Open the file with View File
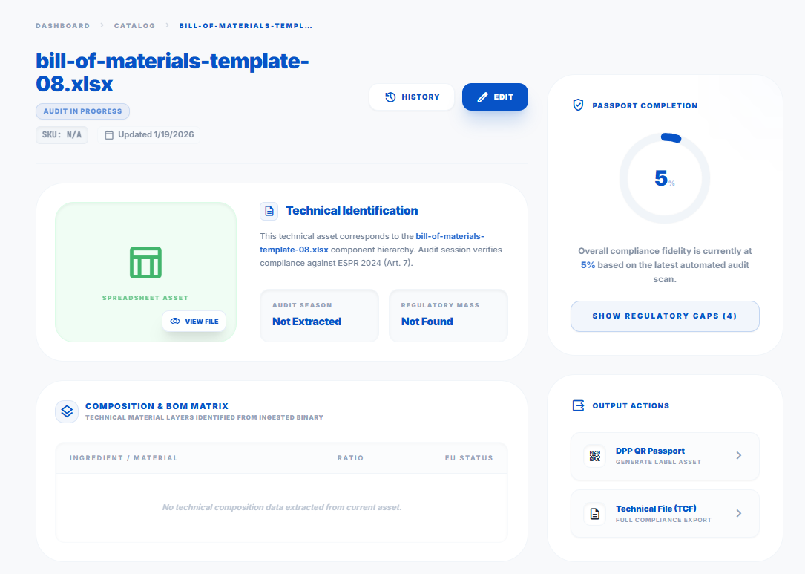This screenshot has height=574, width=805. tap(194, 322)
